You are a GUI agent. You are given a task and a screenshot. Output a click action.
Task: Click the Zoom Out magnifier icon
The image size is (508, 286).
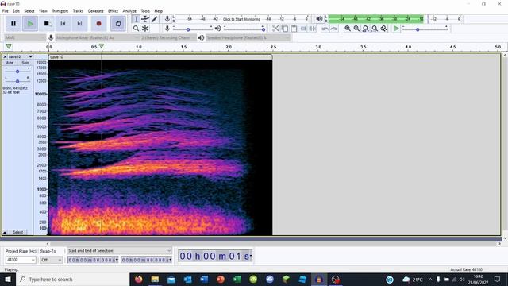click(x=356, y=29)
